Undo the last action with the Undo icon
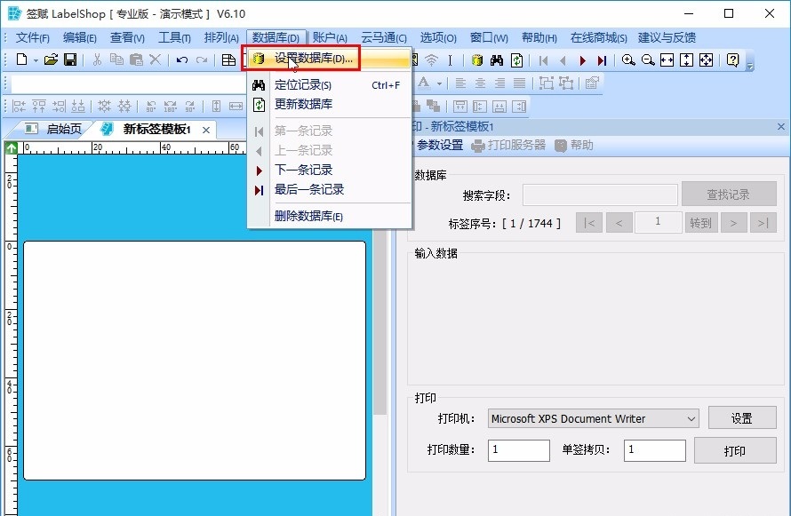Viewport: 791px width, 516px height. click(182, 60)
